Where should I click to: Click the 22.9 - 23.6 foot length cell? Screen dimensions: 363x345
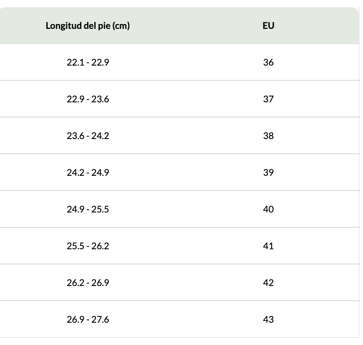(x=88, y=99)
